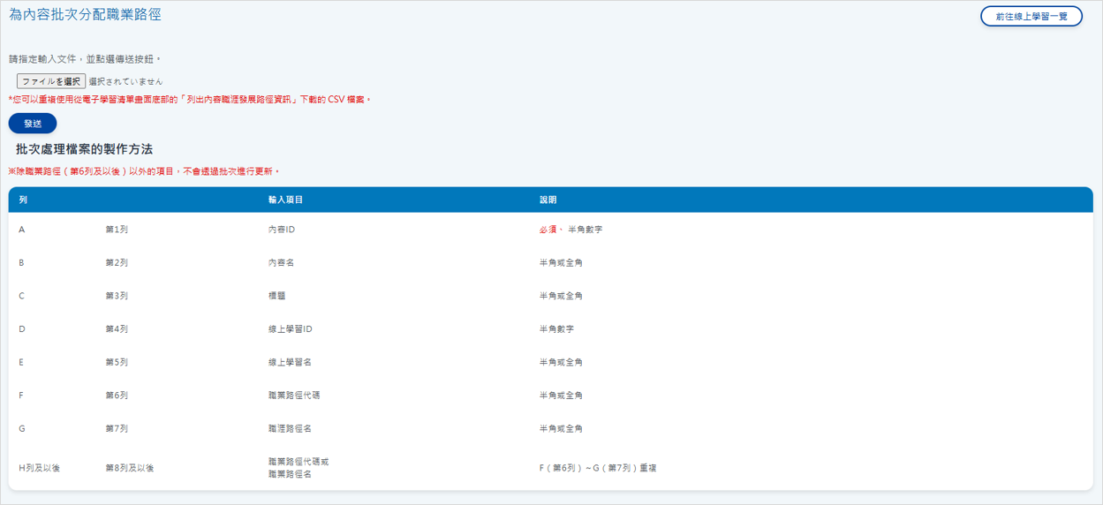Click the 前往線上學習一覽 button
The width and height of the screenshot is (1103, 505).
click(x=1031, y=16)
